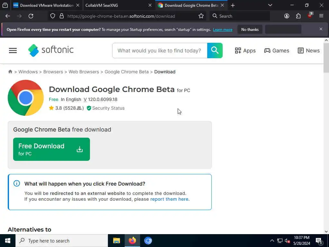Image resolution: width=329 pixels, height=247 pixels.
Task: Go to Softonic home breadcrumb icon
Action: [10, 72]
